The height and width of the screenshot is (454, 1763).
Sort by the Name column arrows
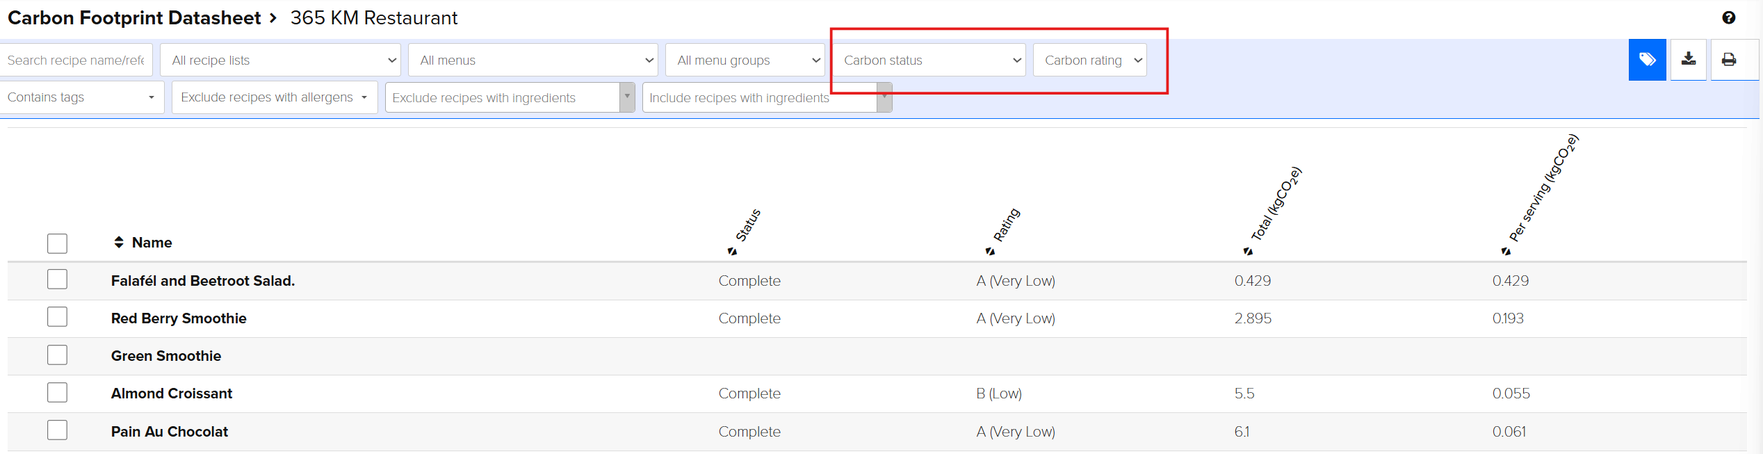coord(119,243)
